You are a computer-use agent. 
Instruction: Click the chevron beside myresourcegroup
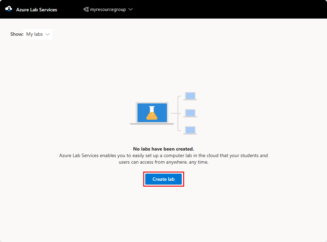[x=130, y=9]
